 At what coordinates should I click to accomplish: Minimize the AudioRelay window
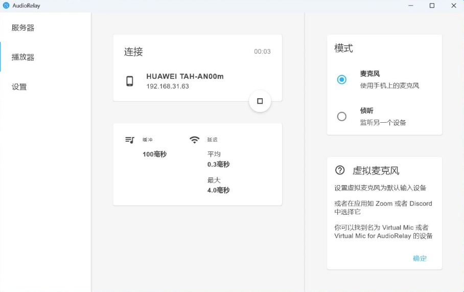(410, 5)
